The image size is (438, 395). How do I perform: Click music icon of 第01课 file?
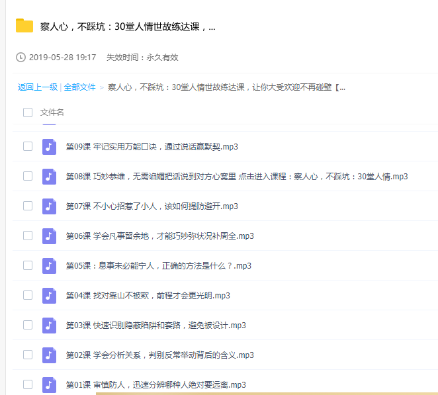49,385
